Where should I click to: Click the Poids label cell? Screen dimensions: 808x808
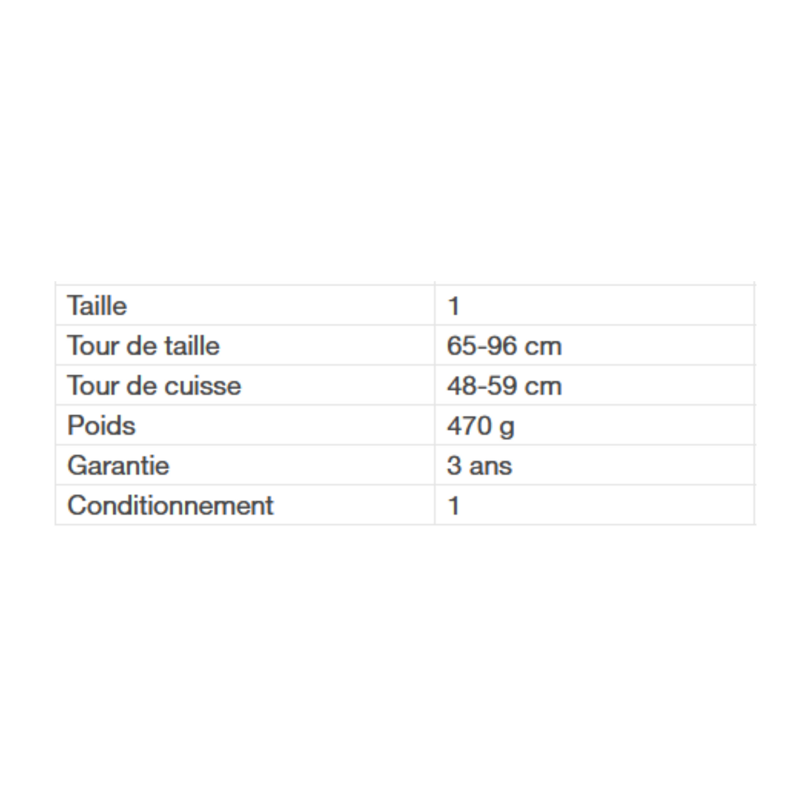[101, 426]
